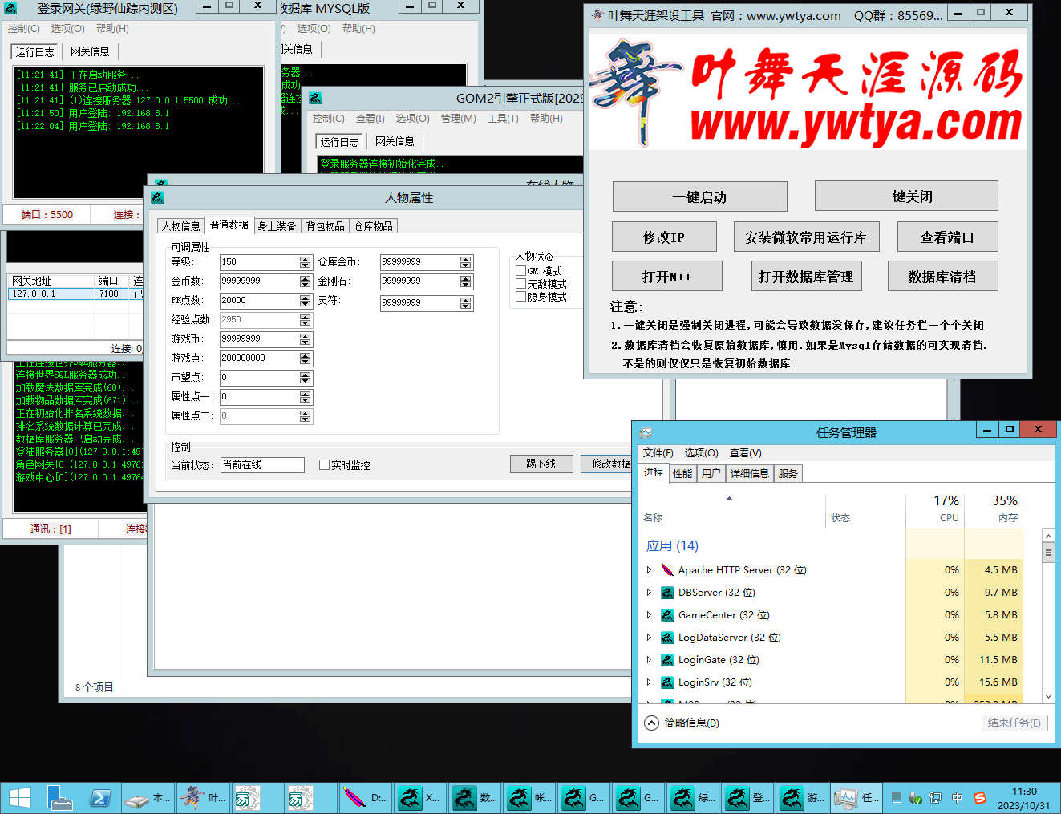1061x814 pixels.
Task: Expand the LoginGate process row
Action: pos(649,660)
